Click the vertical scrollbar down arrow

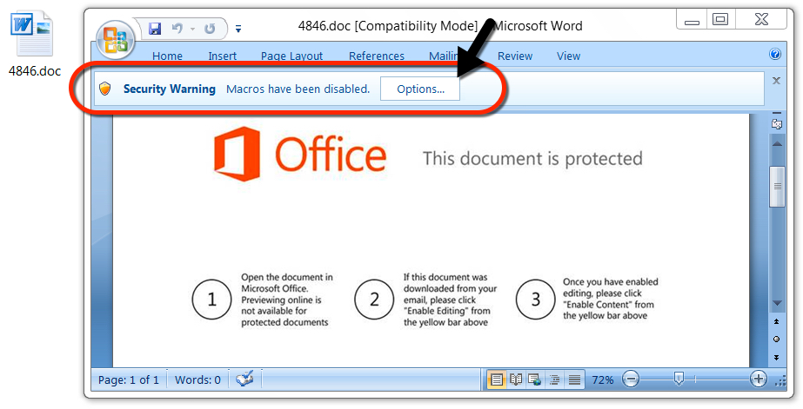(x=777, y=303)
